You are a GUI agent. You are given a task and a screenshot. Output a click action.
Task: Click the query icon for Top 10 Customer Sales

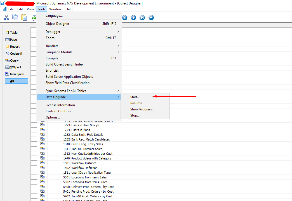tap(43, 149)
